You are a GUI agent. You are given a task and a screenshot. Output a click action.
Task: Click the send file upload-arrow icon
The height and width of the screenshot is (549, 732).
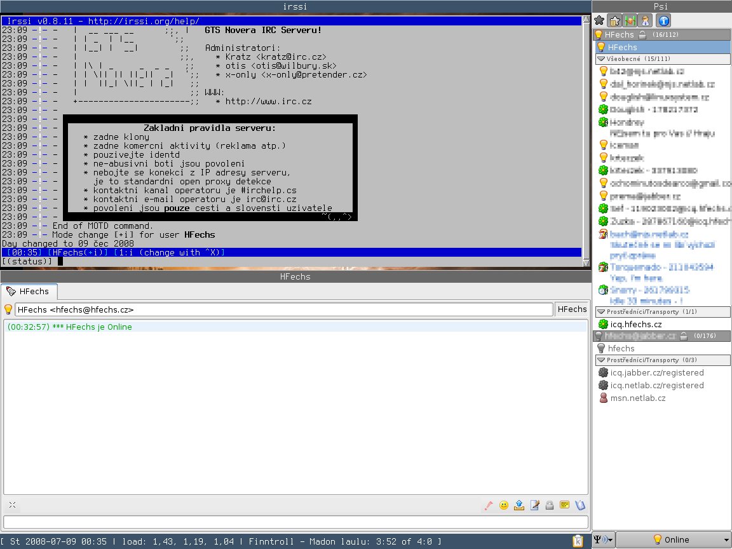519,505
